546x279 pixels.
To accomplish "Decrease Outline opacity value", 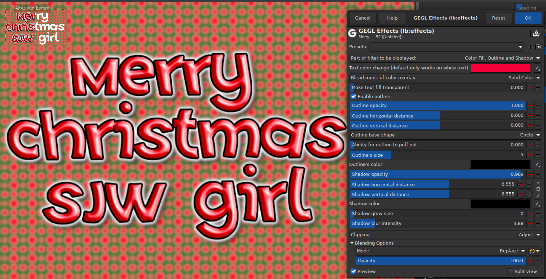I will pyautogui.click(x=530, y=106).
